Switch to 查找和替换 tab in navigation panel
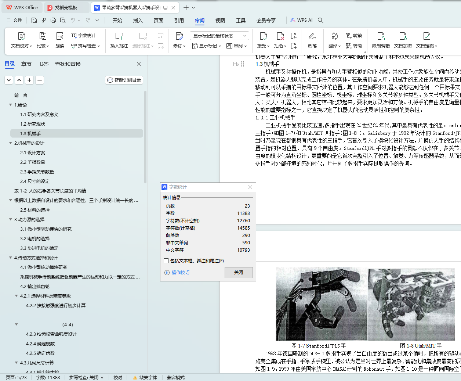 click(x=68, y=64)
